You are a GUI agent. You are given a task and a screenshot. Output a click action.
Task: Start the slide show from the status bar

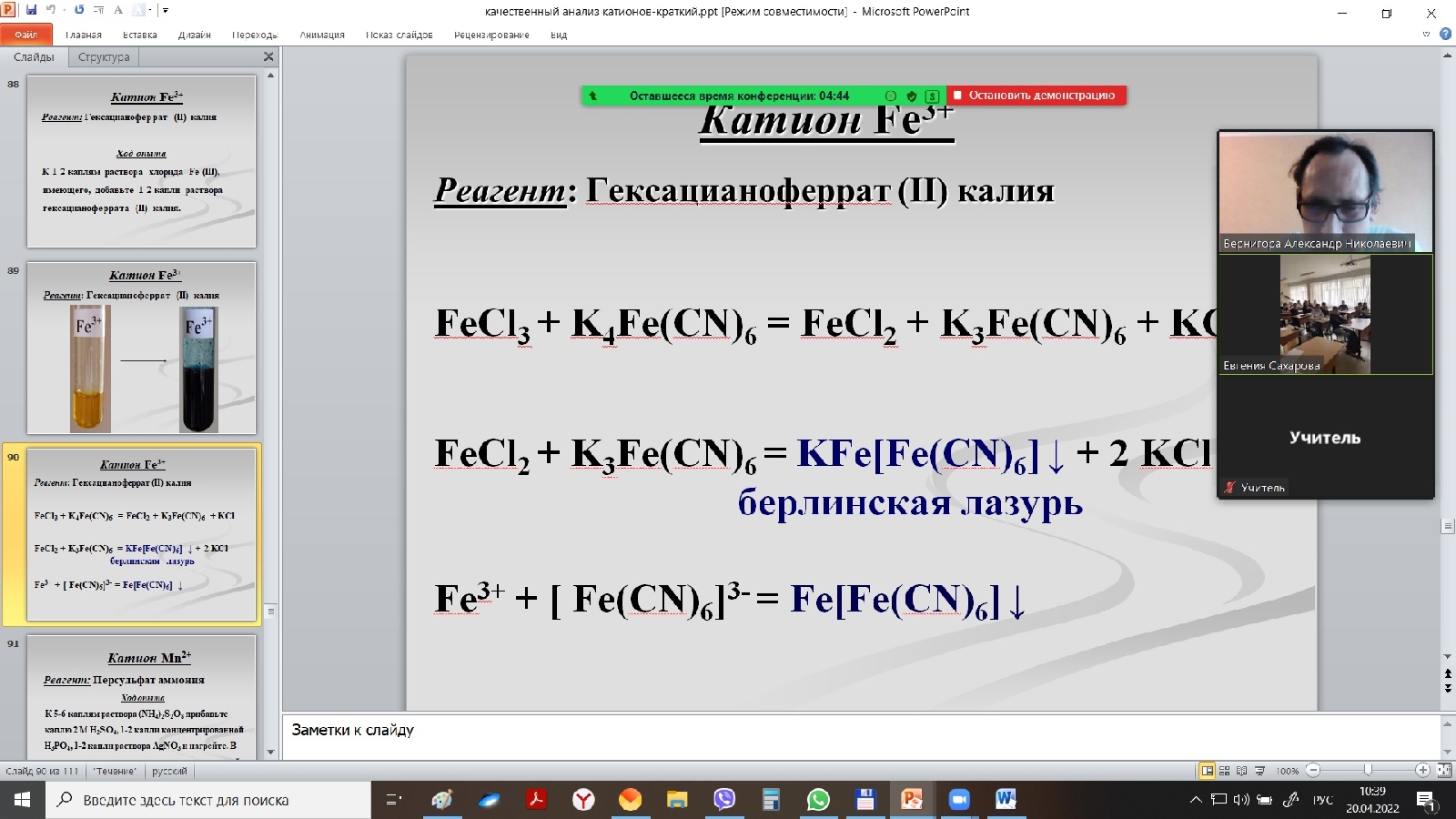[x=1261, y=769]
